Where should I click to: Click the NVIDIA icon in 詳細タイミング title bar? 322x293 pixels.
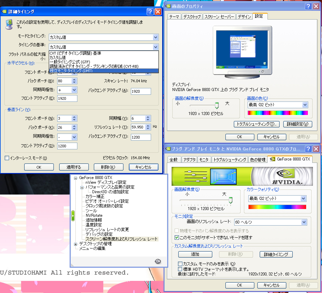click(4, 12)
